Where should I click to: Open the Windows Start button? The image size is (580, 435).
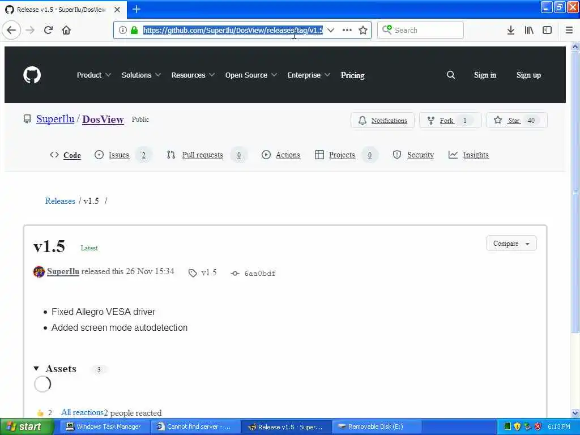27,427
